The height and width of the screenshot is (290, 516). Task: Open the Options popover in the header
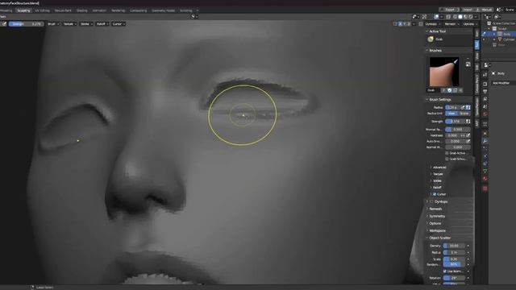pos(470,24)
